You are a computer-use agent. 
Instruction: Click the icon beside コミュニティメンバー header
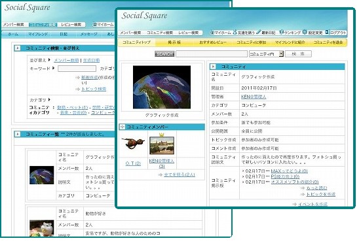123,127
